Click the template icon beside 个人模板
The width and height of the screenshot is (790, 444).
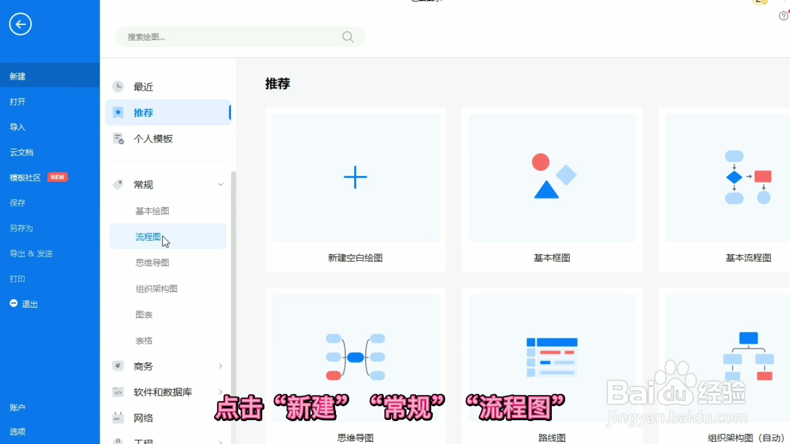point(118,139)
